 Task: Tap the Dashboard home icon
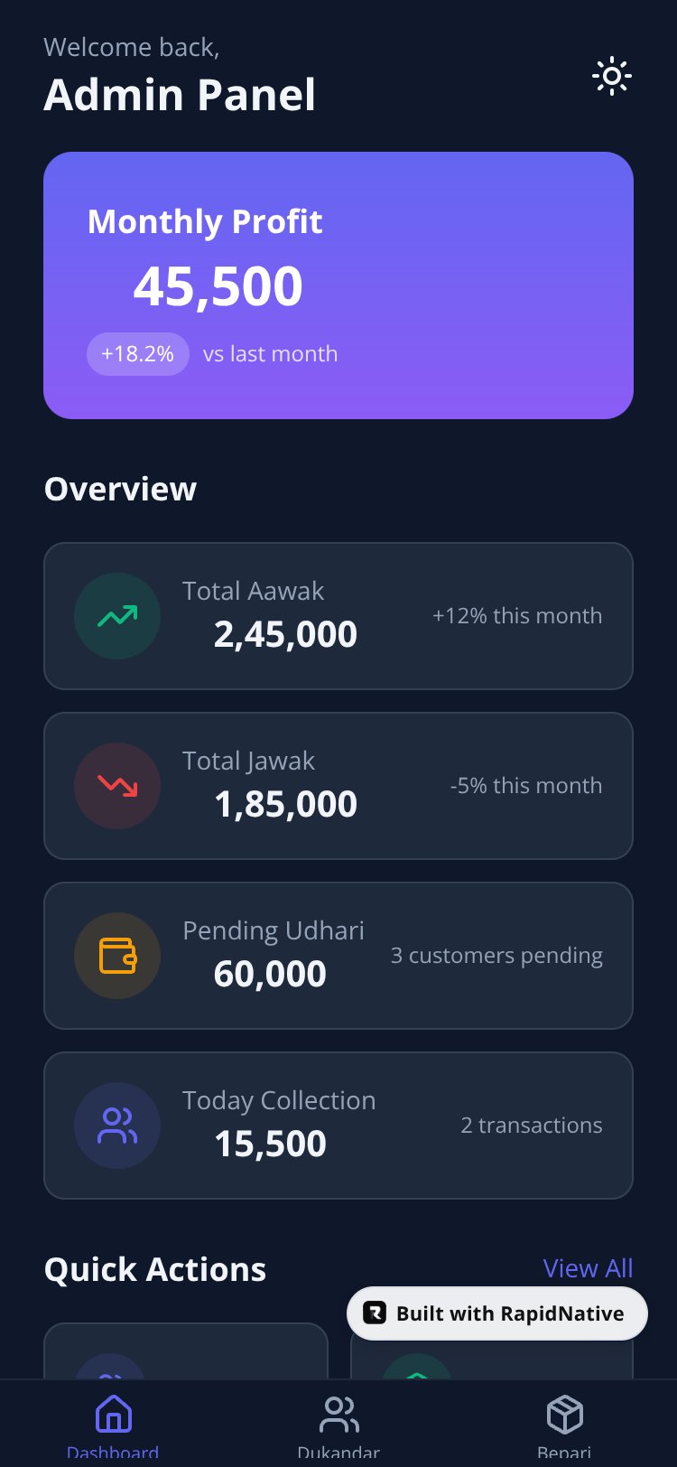pyautogui.click(x=113, y=1414)
